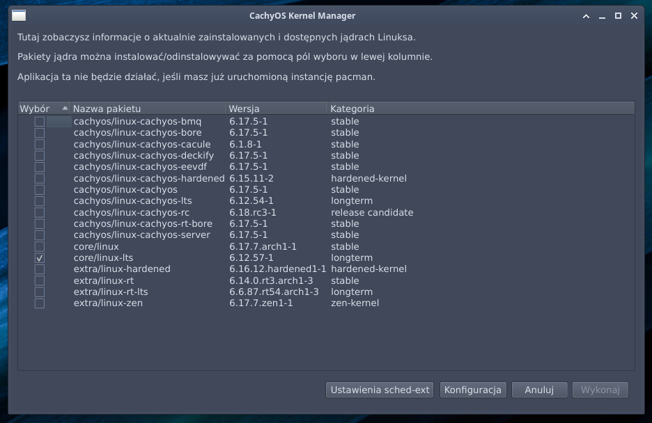The image size is (652, 423).
Task: Select version 6.12.57-1 cell
Action: pos(251,258)
